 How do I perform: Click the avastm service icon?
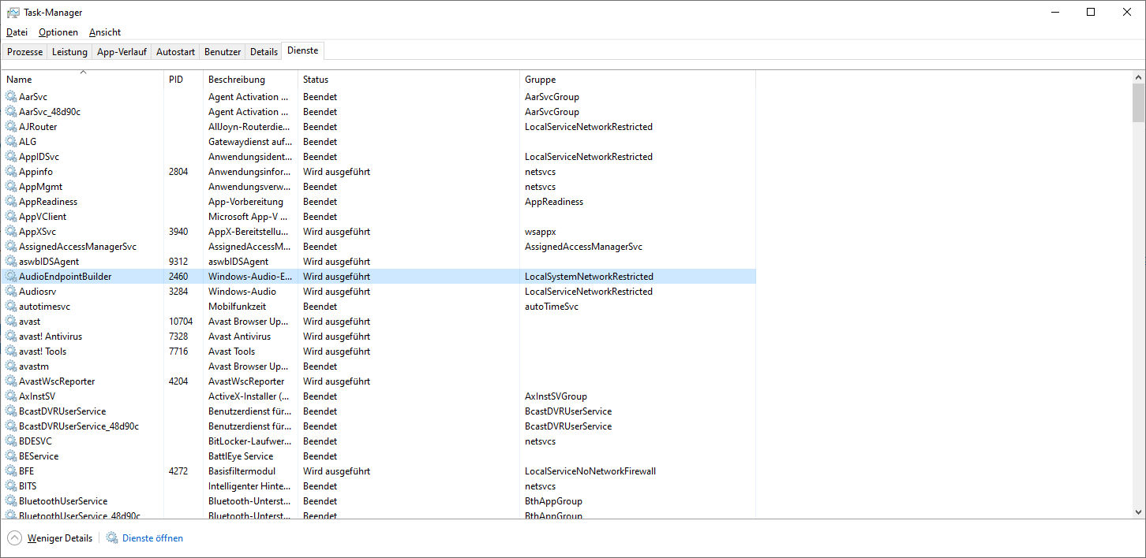(x=11, y=366)
